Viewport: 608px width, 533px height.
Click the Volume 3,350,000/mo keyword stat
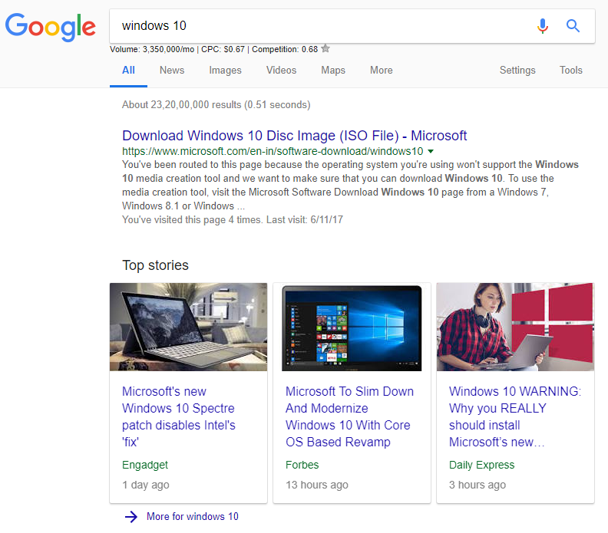pos(152,49)
